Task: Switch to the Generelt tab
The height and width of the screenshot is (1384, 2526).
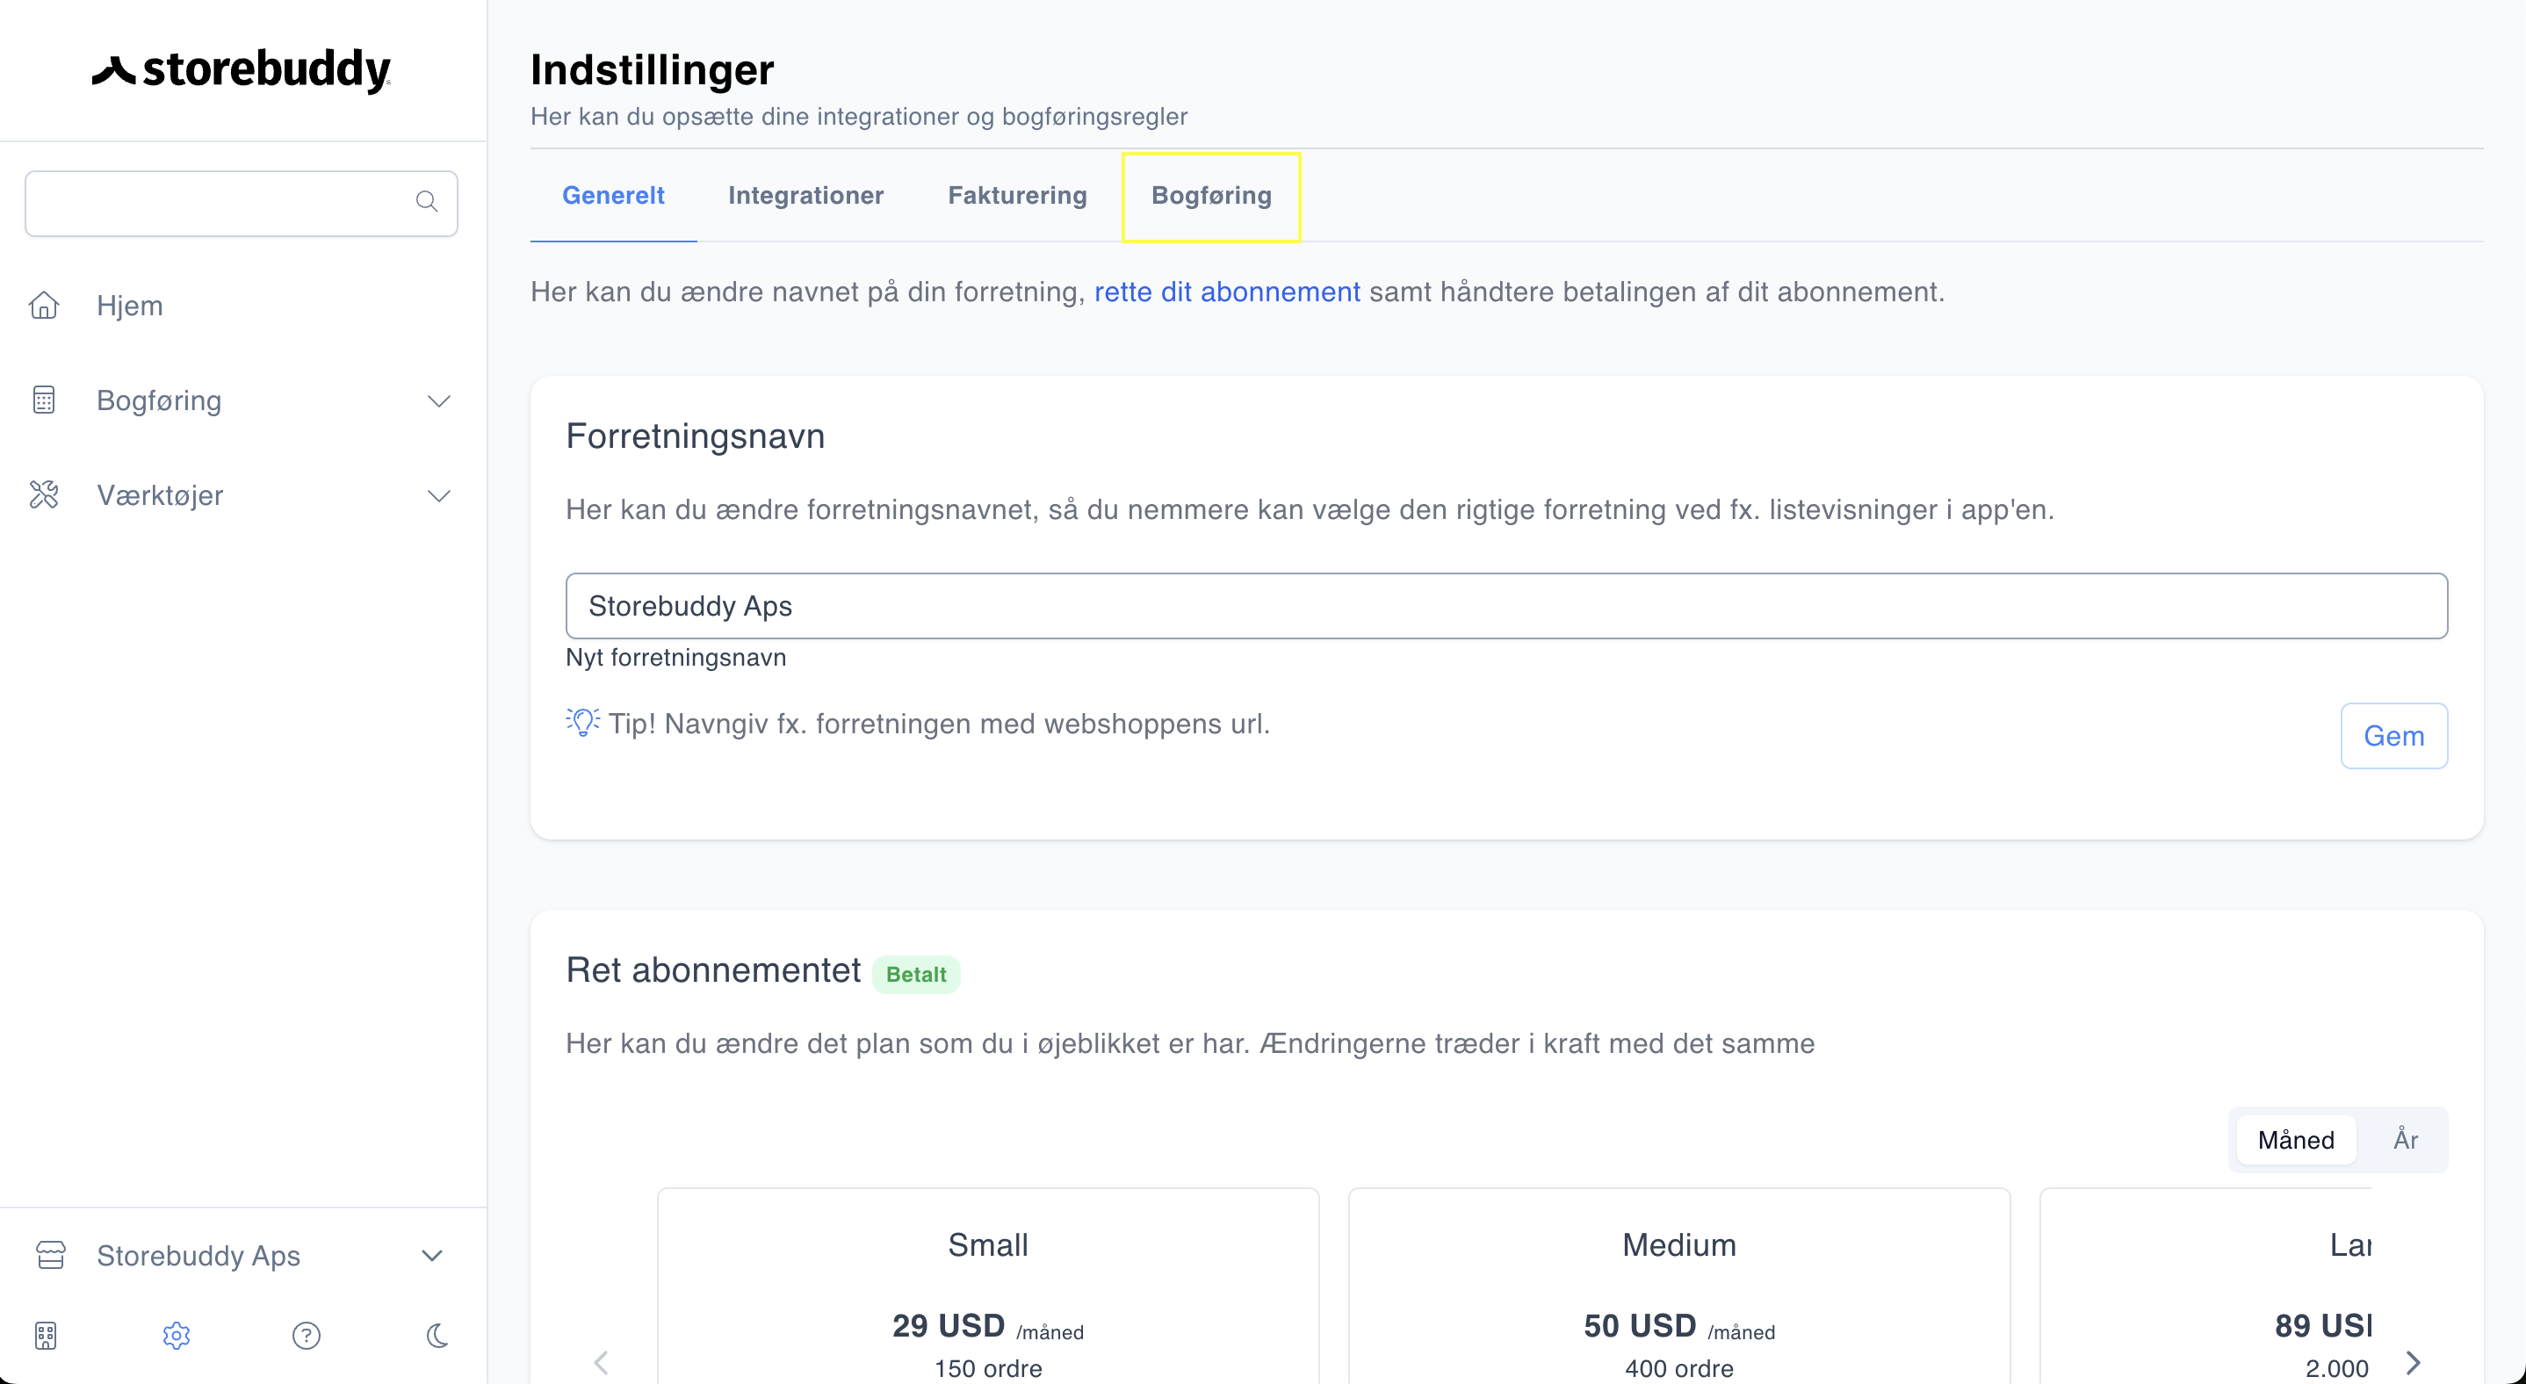Action: click(613, 196)
